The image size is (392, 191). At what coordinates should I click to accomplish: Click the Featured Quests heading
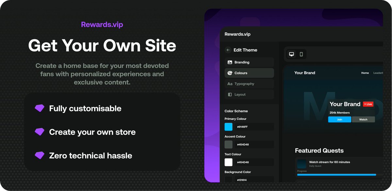pyautogui.click(x=319, y=151)
